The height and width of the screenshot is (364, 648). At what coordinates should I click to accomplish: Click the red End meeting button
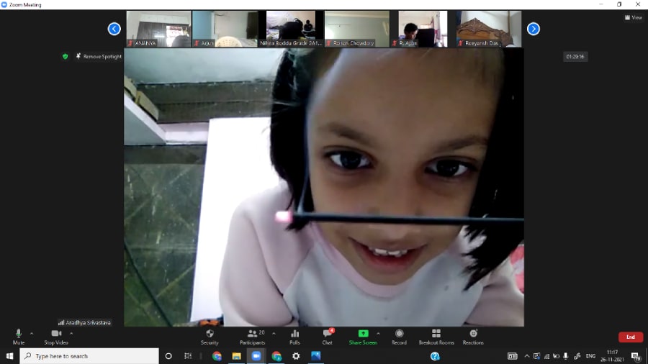pos(630,337)
